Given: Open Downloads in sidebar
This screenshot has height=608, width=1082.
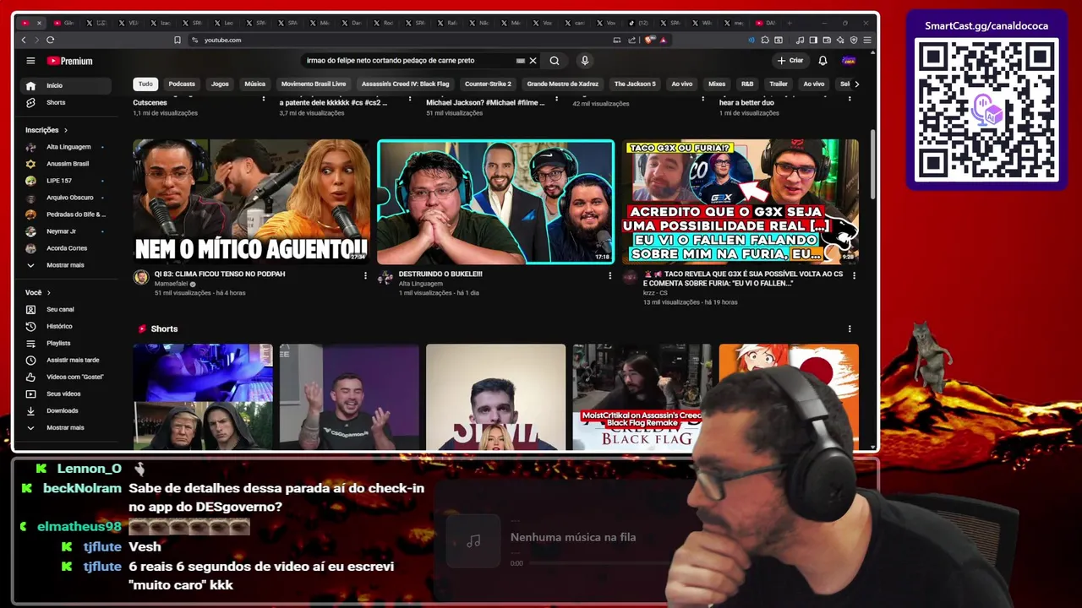Looking at the screenshot, I should [x=66, y=410].
